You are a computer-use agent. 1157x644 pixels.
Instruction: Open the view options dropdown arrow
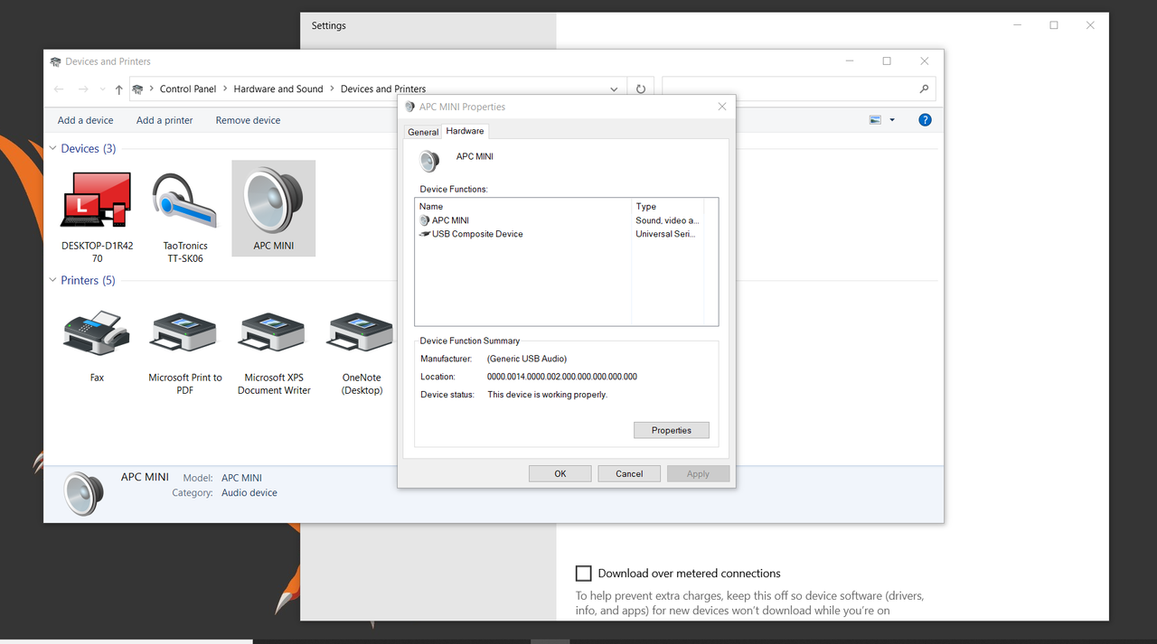[x=892, y=120]
